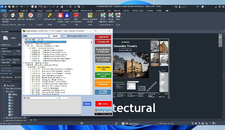The image size is (225, 130).
Task: Select 'Division 00' tree row in keynote list
Action: [x=45, y=42]
